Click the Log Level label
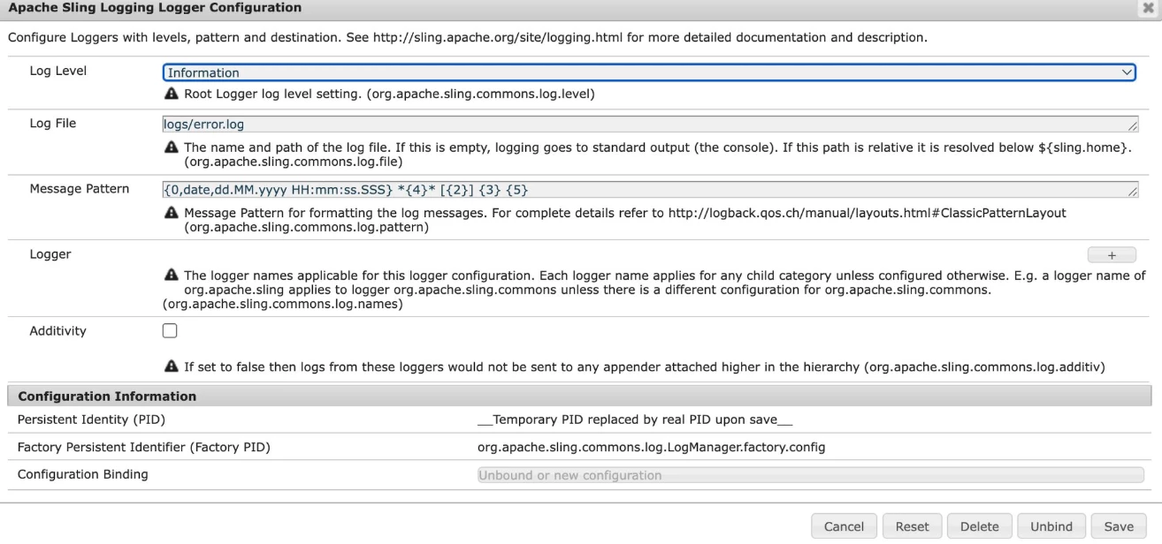 pos(58,71)
